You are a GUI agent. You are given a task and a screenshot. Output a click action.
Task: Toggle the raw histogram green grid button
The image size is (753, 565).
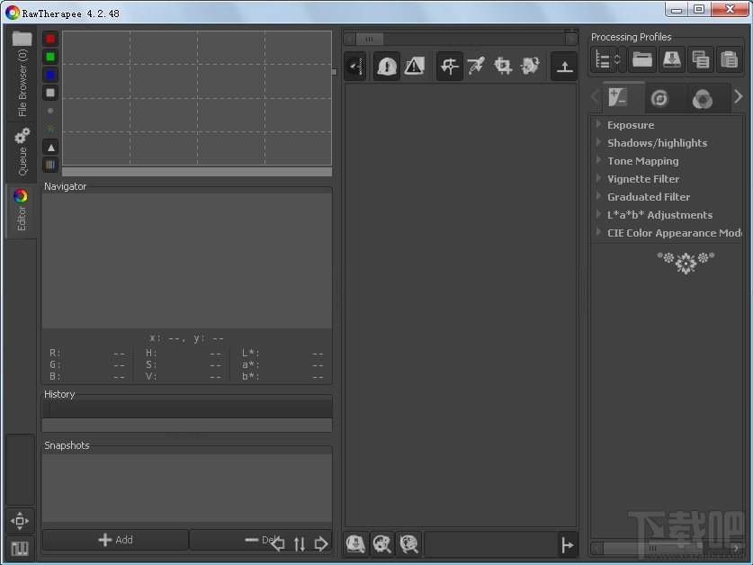pos(50,129)
